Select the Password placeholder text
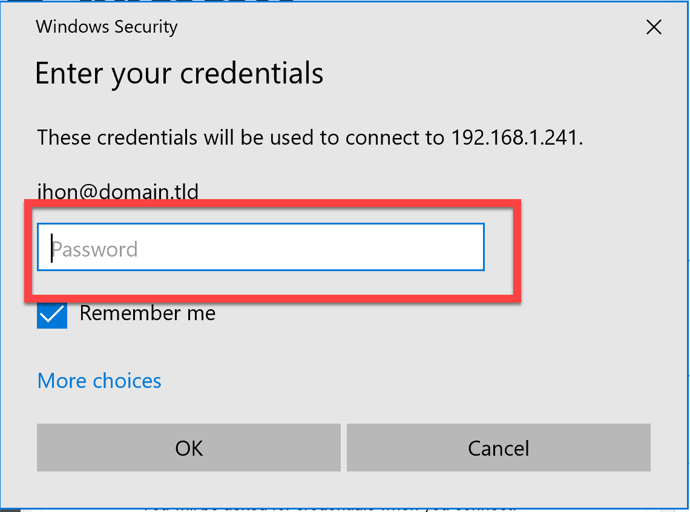 [x=94, y=249]
